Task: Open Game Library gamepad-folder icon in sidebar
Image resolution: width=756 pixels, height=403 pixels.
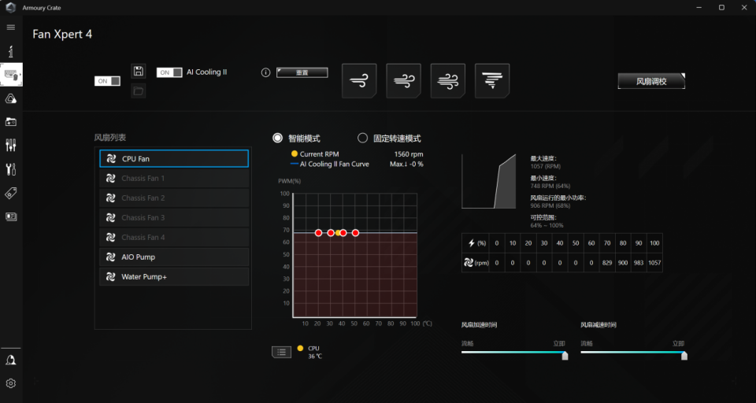Action: point(10,122)
